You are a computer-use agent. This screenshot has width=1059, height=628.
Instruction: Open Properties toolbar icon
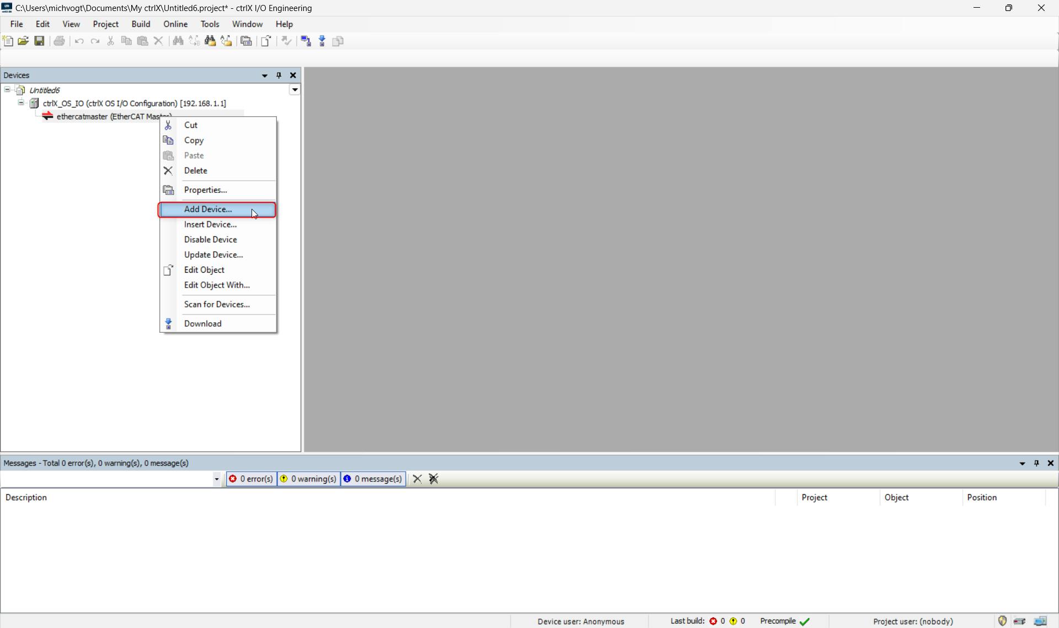(247, 41)
